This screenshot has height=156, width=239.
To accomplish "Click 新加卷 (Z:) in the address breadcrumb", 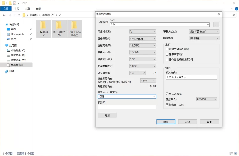I will 48,15.
